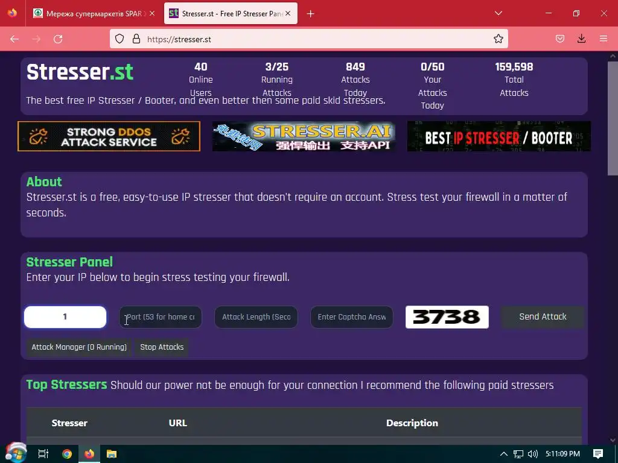Minimize the Firefox window

(548, 13)
